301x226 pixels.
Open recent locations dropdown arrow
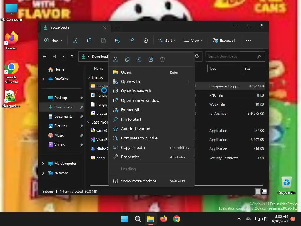(63, 56)
